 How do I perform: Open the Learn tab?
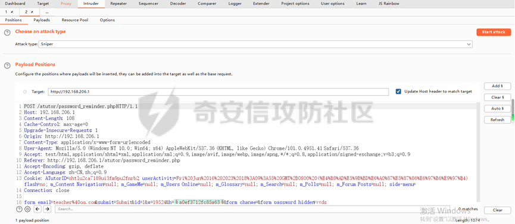(x=361, y=4)
